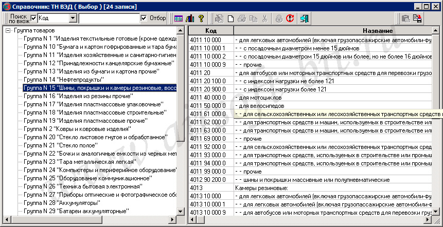Select 'Группа N 19' other plastic products node

pyautogui.click(x=86, y=121)
